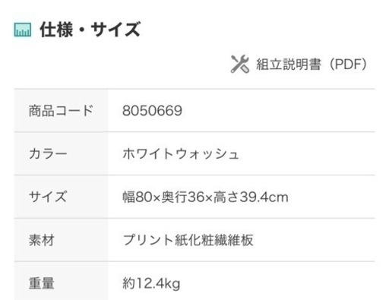Viewport: 389px width, 300px height.
Task: Click product code value 8050669
Action: pyautogui.click(x=152, y=111)
